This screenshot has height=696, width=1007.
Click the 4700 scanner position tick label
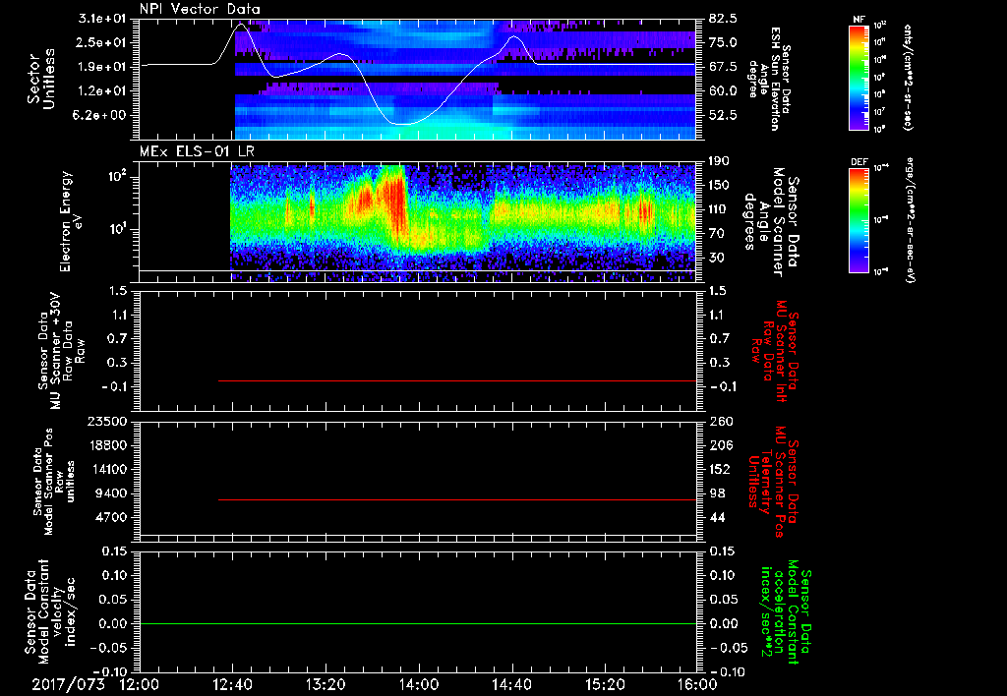(x=112, y=517)
